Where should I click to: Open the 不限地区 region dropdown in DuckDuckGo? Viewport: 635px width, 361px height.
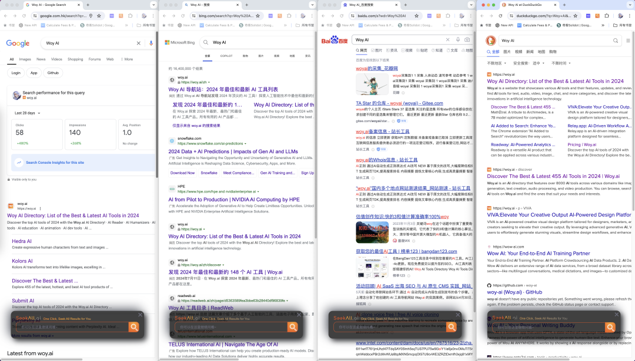pos(496,63)
